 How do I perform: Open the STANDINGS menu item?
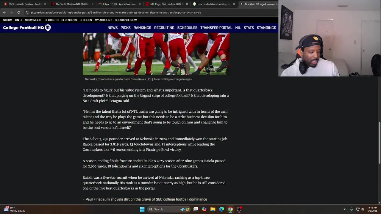pyautogui.click(x=266, y=28)
